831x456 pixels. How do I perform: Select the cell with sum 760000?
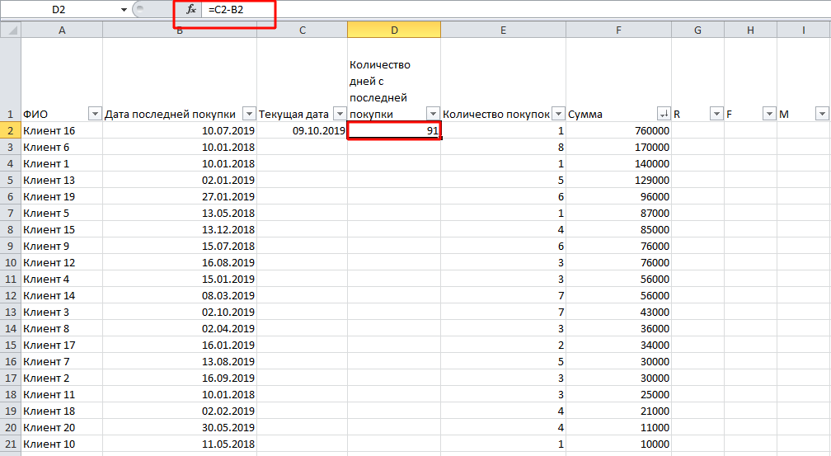[618, 130]
